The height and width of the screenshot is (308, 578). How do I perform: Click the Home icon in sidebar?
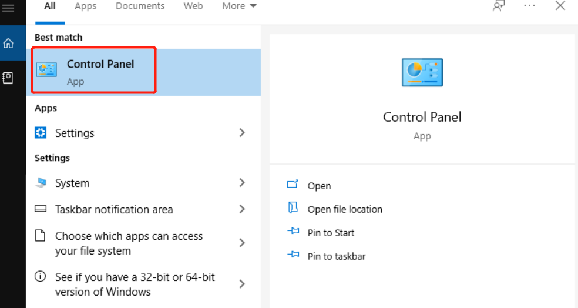pos(8,43)
